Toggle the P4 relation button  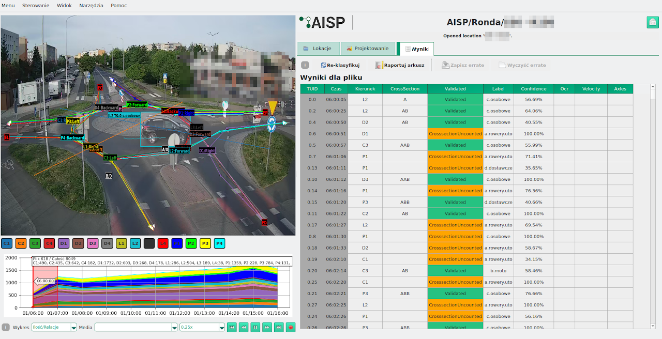click(x=220, y=243)
